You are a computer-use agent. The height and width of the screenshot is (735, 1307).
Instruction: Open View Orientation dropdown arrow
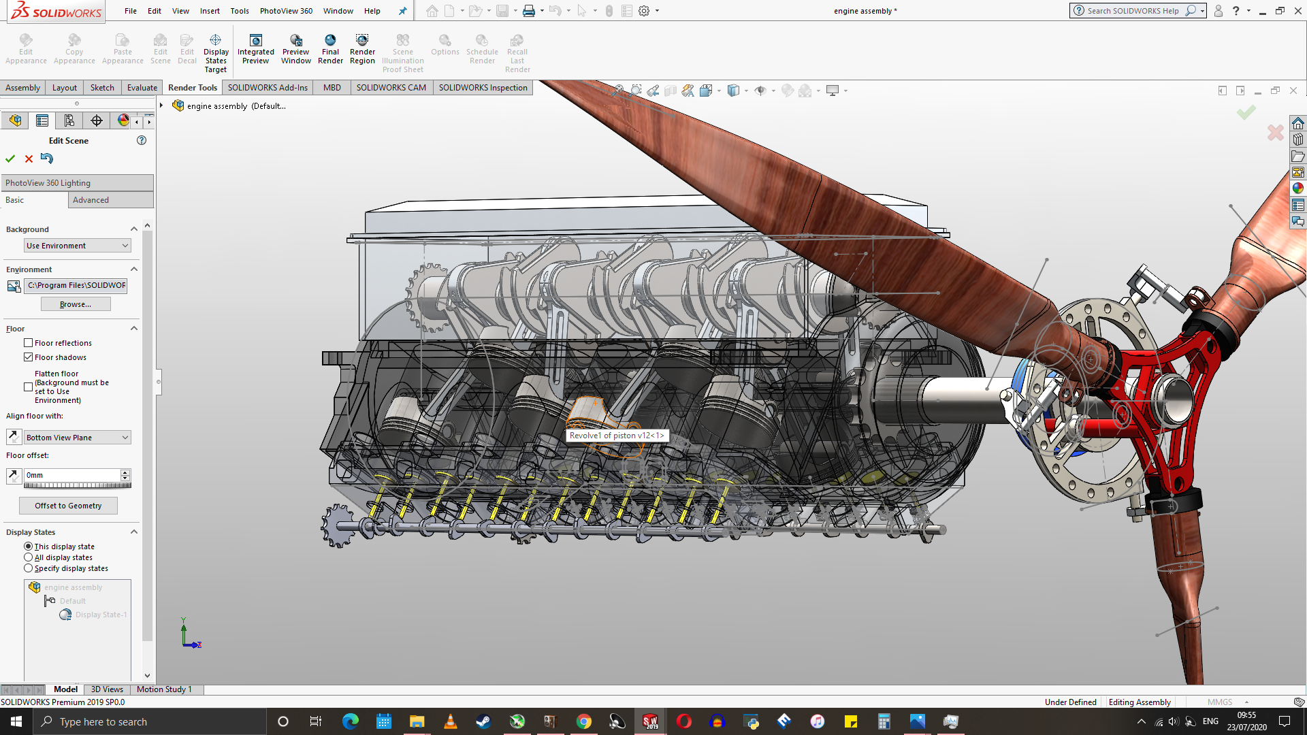point(719,91)
